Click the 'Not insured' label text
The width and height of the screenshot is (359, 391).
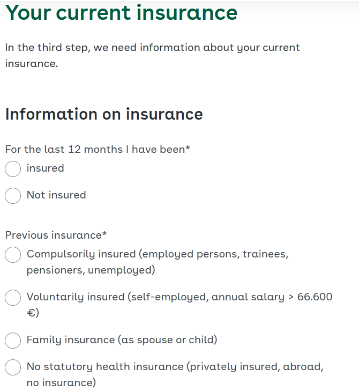[56, 195]
